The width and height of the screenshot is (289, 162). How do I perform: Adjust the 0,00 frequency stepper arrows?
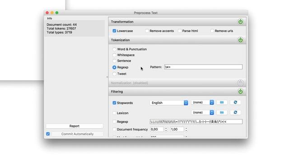(166, 129)
